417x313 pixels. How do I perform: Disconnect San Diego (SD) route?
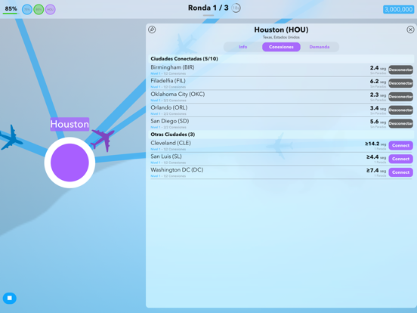[400, 123]
